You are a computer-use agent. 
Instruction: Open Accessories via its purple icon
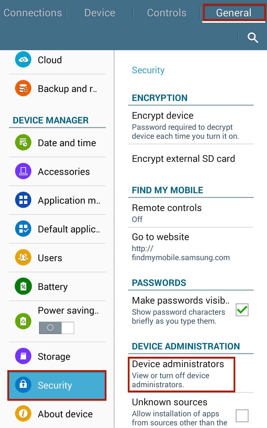click(23, 172)
